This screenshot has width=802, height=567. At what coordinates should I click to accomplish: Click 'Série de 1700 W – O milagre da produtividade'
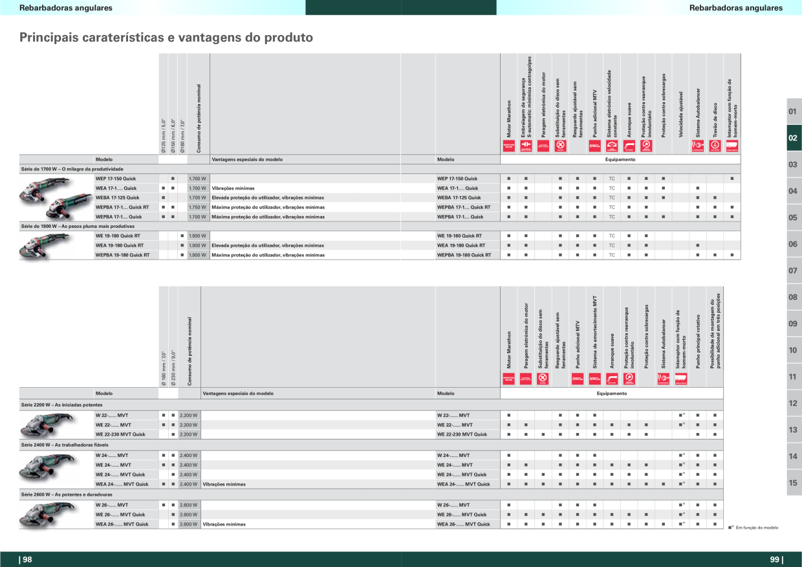[72, 168]
